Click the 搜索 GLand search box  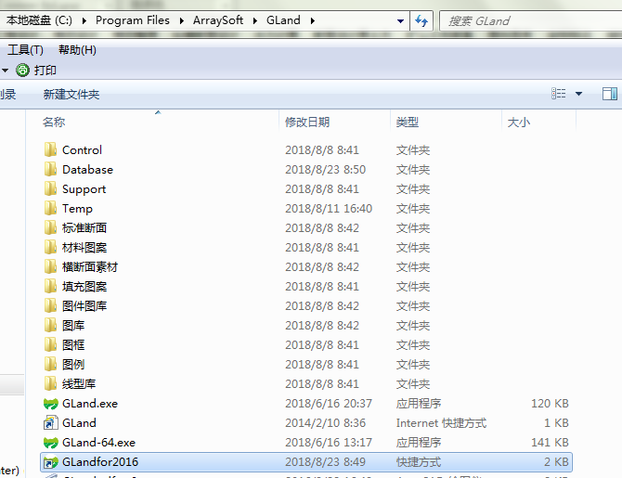pos(531,20)
